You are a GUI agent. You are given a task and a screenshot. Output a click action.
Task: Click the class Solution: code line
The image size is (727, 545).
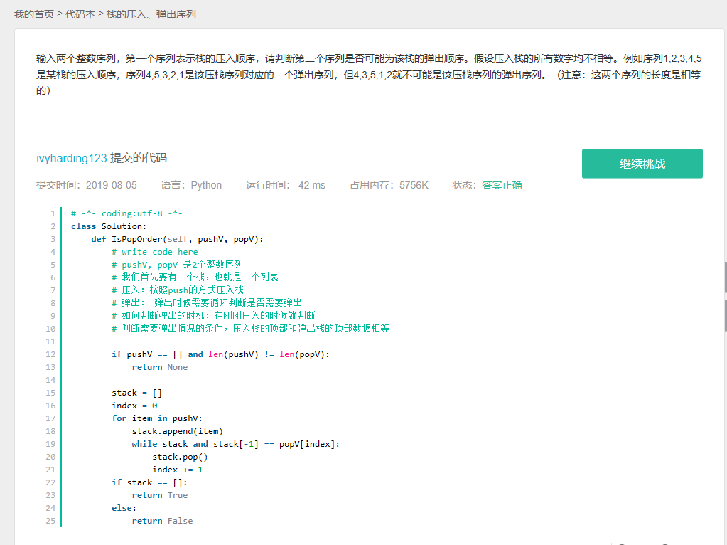coord(109,226)
